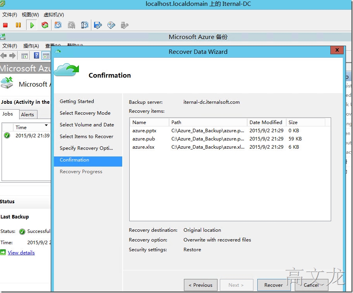Click the Original location destination value
The height and width of the screenshot is (293, 353).
[x=202, y=230]
